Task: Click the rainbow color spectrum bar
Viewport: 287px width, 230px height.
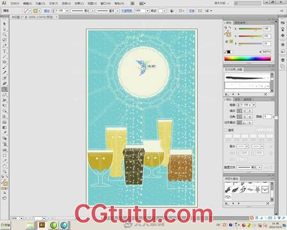Action: (x=247, y=58)
